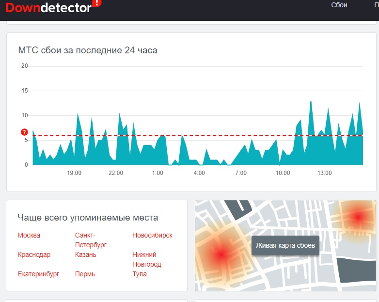The width and height of the screenshot is (379, 302).
Task: Click the Downdetector logo
Action: (53, 7)
